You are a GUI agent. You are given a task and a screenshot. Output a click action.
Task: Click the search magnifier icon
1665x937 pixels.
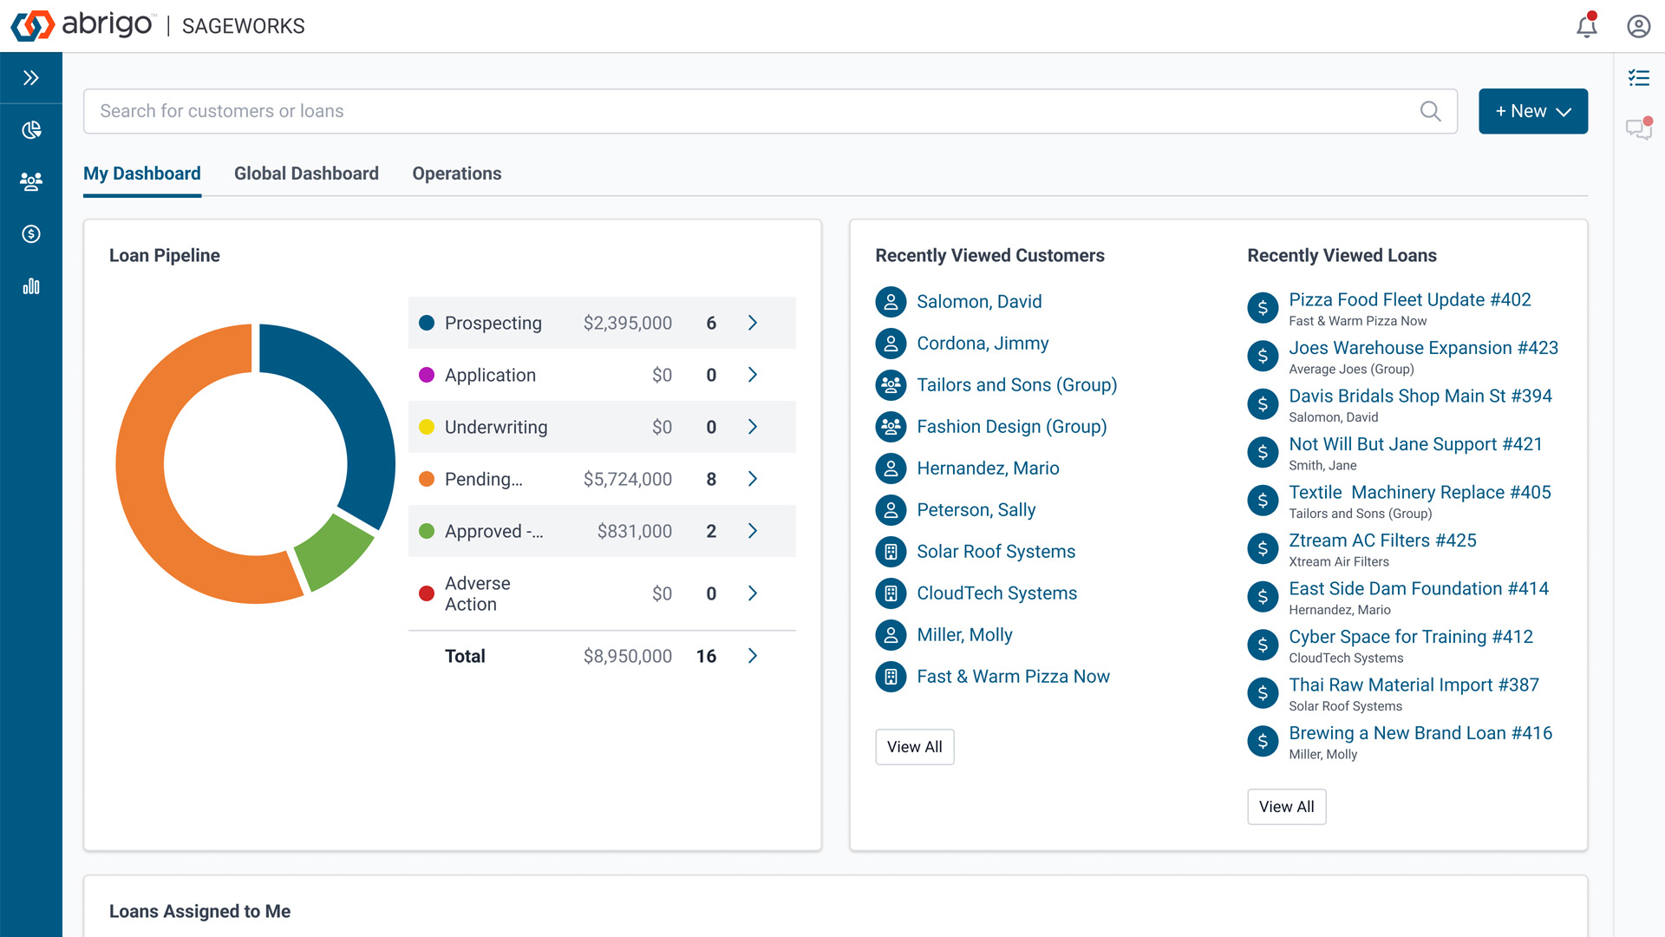click(x=1430, y=111)
